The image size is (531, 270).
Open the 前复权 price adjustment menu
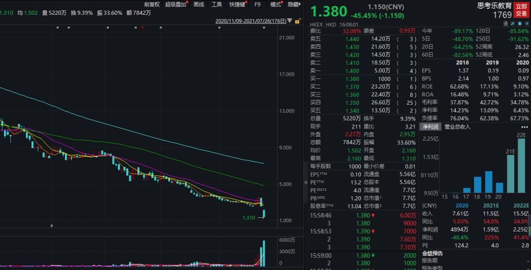tap(151, 4)
